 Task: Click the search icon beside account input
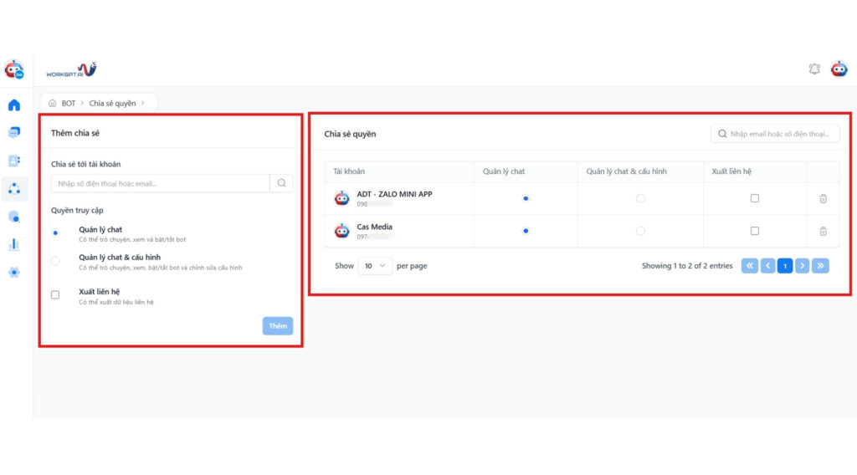click(x=281, y=183)
